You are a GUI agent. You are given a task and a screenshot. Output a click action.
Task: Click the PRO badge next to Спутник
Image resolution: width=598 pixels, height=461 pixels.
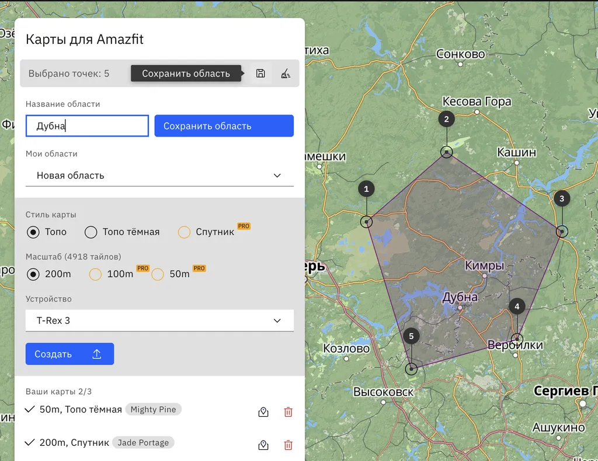[x=244, y=226]
